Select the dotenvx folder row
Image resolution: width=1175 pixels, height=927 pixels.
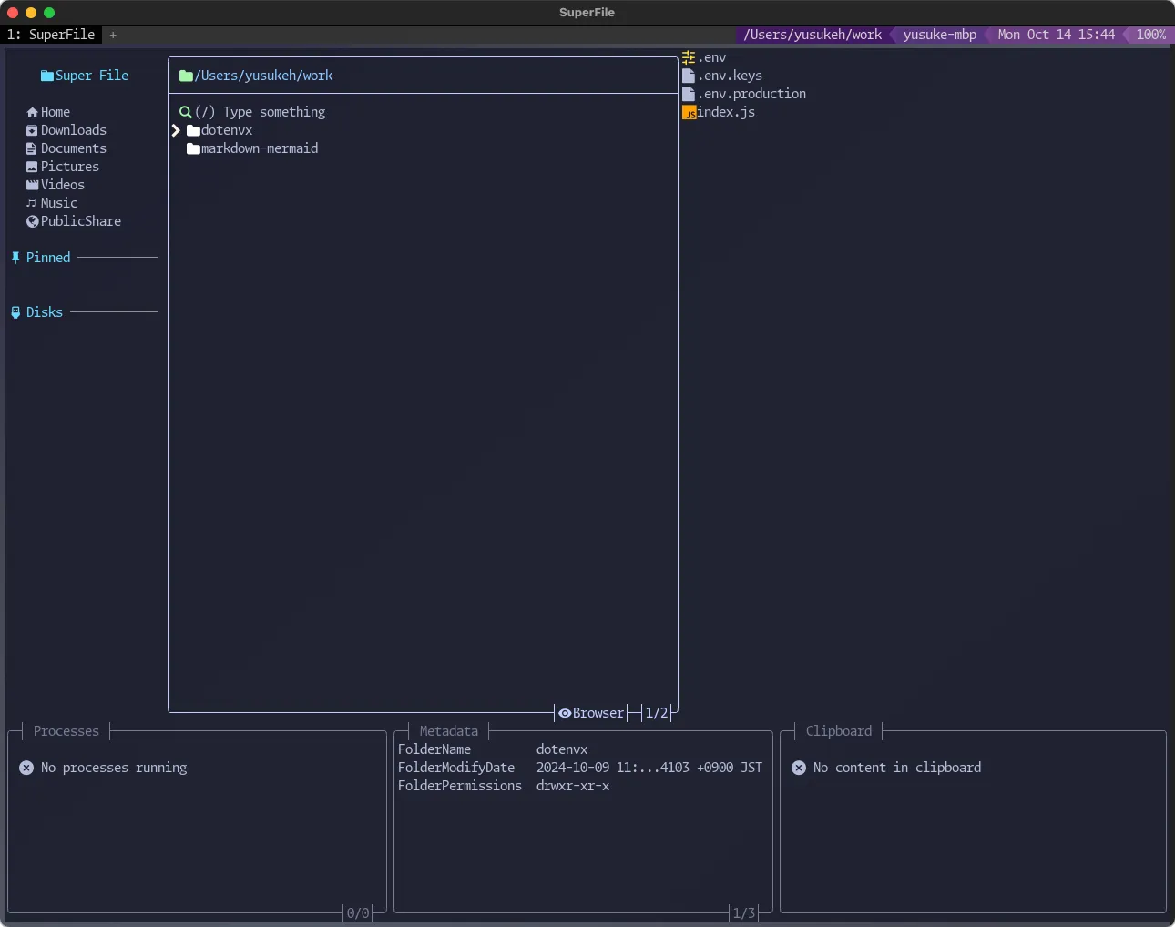click(227, 130)
